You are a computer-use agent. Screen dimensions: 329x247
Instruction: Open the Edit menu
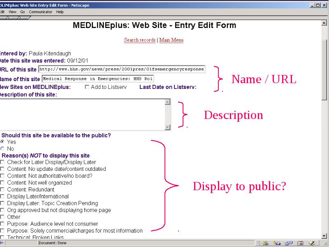pyautogui.click(x=2, y=12)
